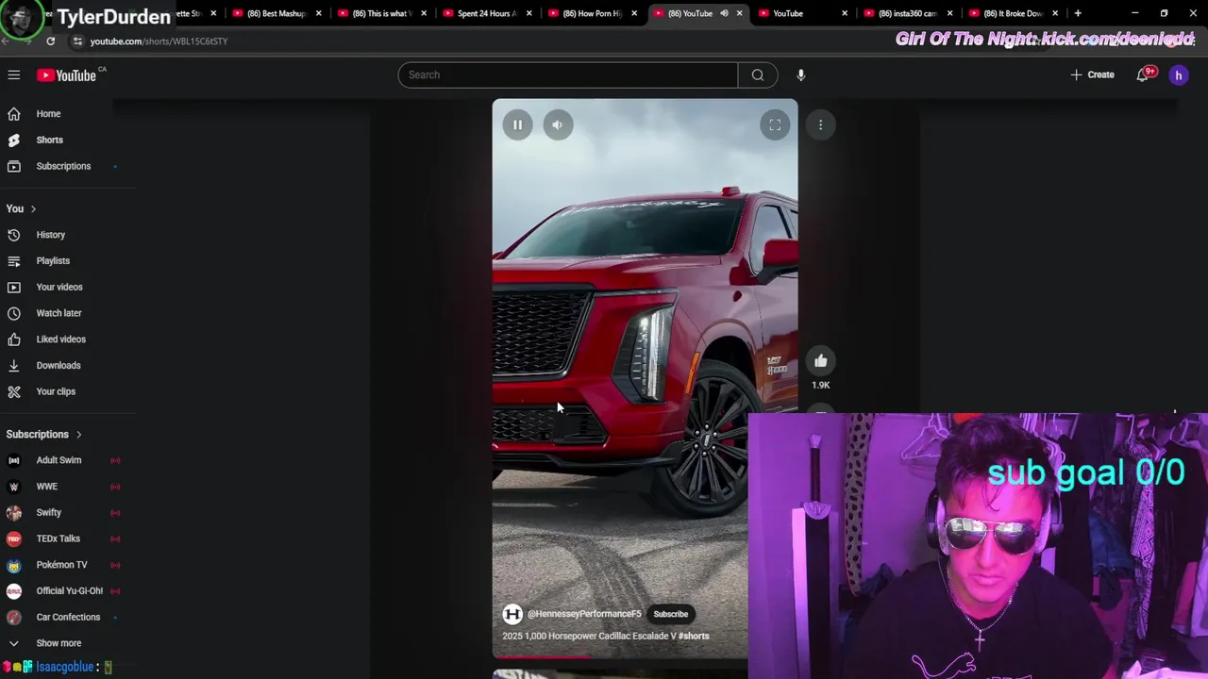
Task: Click the #shorts hashtag
Action: click(694, 636)
